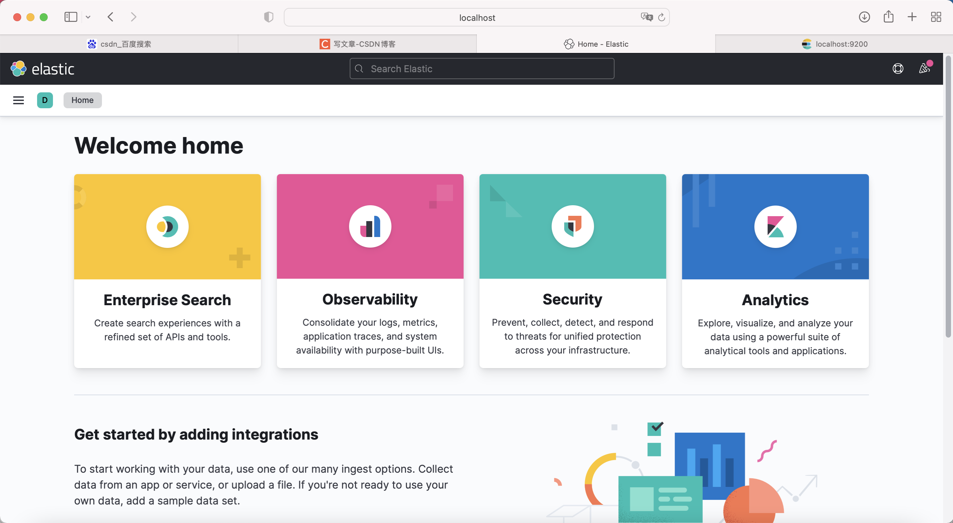Open the newsfeed celebration icon
The width and height of the screenshot is (953, 523).
tap(925, 69)
